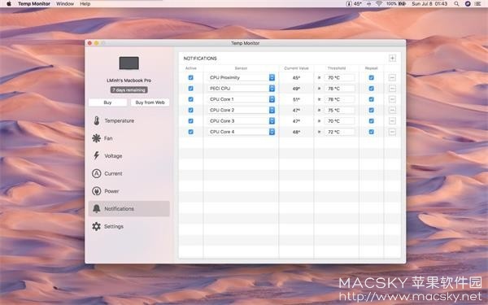Select LMinh's Macbook Pro device name

(x=129, y=81)
